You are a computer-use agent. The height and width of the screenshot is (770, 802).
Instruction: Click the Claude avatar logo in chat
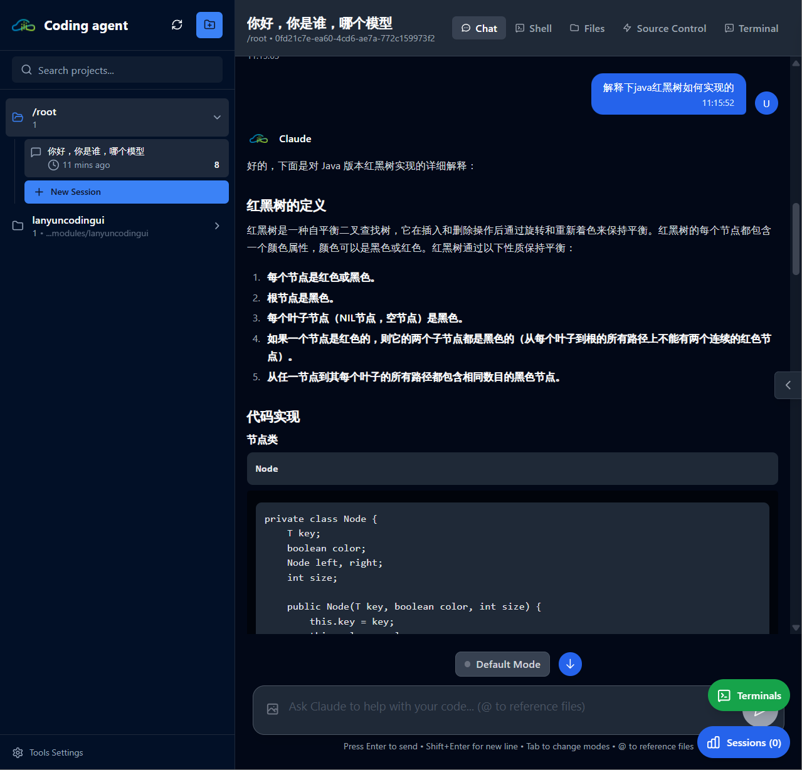(258, 139)
